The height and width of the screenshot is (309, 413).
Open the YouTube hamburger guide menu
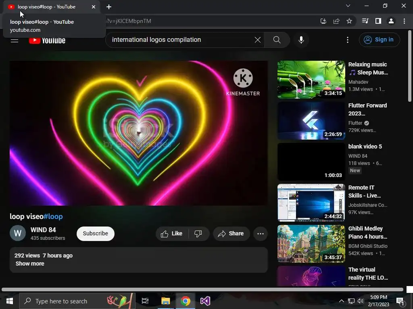click(15, 40)
